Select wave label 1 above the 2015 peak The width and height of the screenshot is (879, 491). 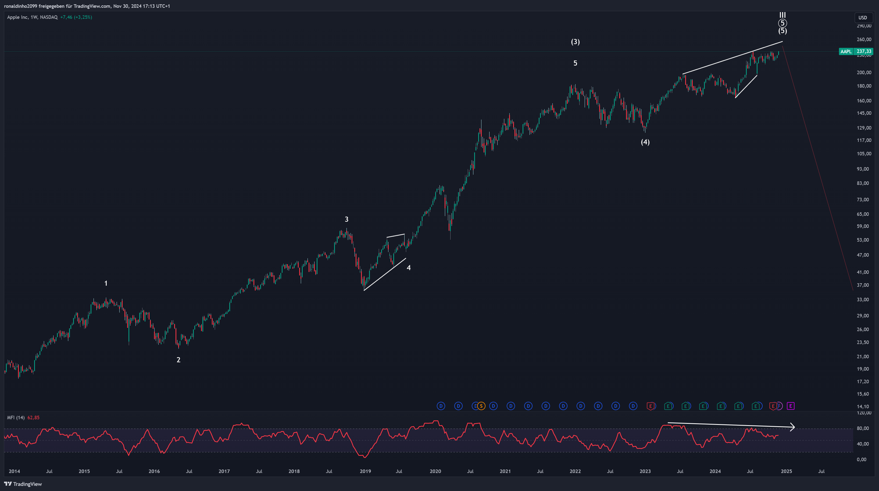pyautogui.click(x=106, y=283)
